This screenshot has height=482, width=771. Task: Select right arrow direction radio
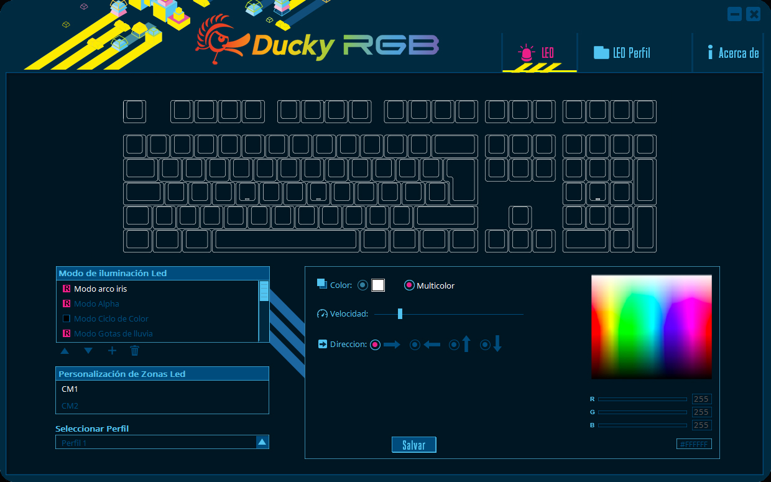pos(375,345)
